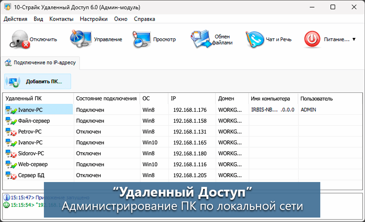Click IP address 192.168.1.165
Image resolution: width=365 pixels, height=222 pixels.
[190, 142]
